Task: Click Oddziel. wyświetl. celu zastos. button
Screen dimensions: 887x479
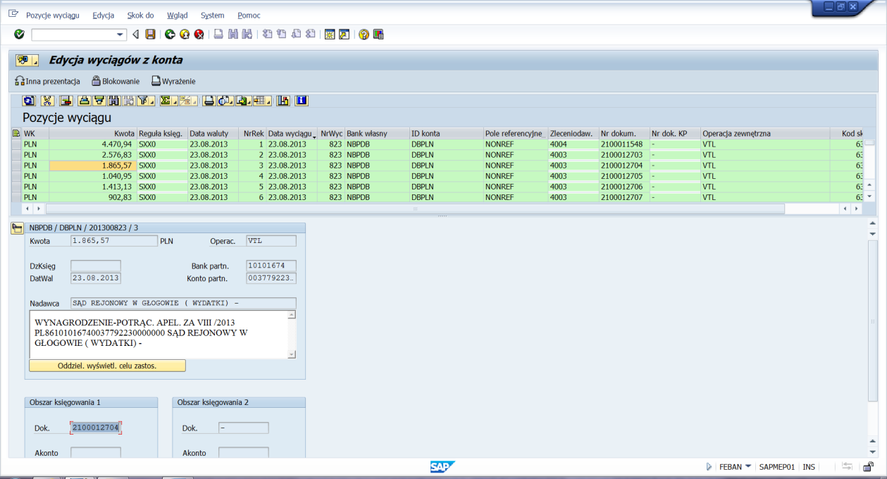Action: 107,366
